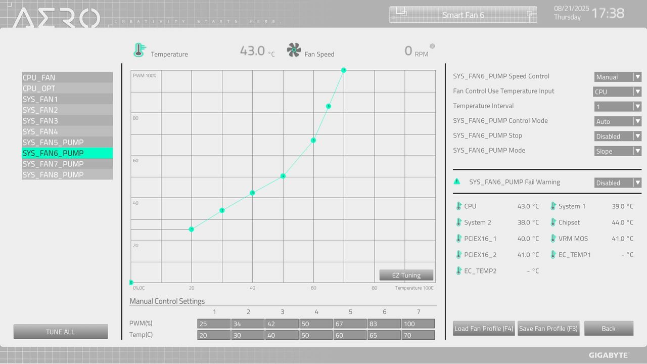Select SYS_FAN3 from the fan list
The height and width of the screenshot is (364, 647).
[67, 121]
